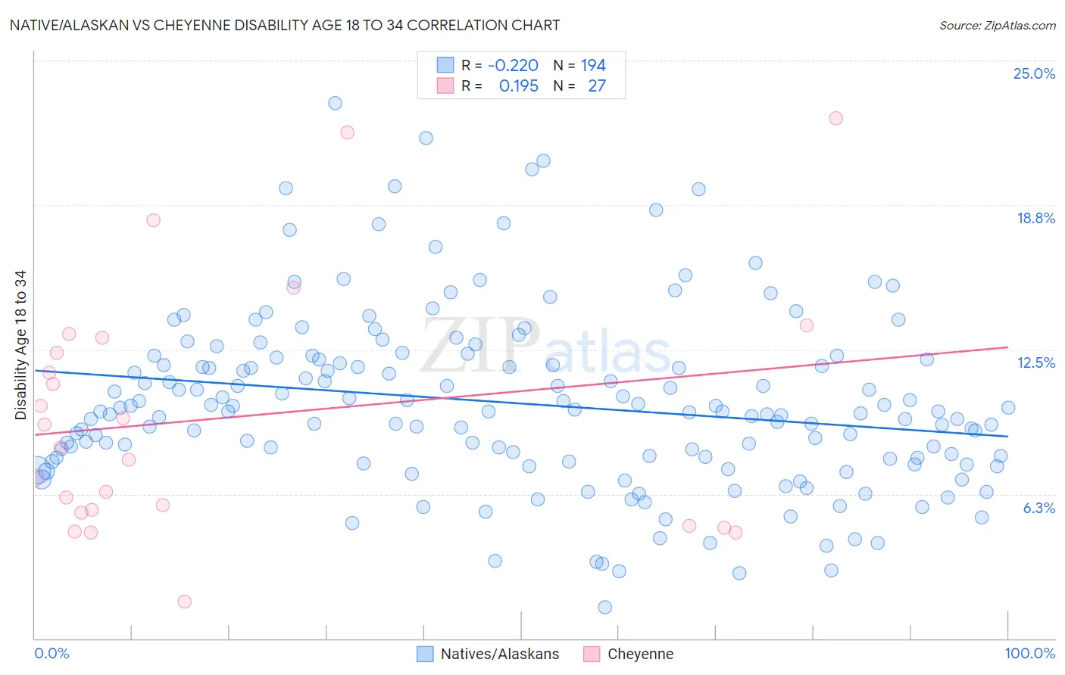Click the highest pink Cheyenne data point
The height and width of the screenshot is (675, 1065).
(835, 118)
